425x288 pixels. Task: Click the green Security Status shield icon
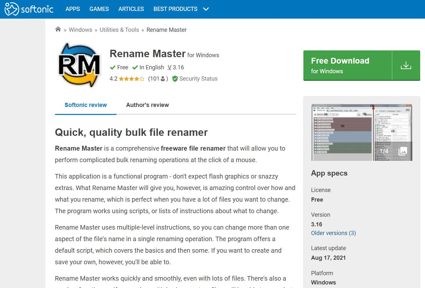pyautogui.click(x=175, y=79)
